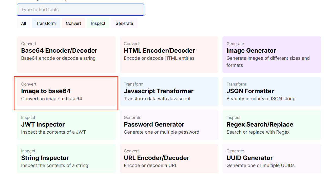Open the URL Encoder/Decoder tool
This screenshot has height=185, width=330.
point(169,158)
